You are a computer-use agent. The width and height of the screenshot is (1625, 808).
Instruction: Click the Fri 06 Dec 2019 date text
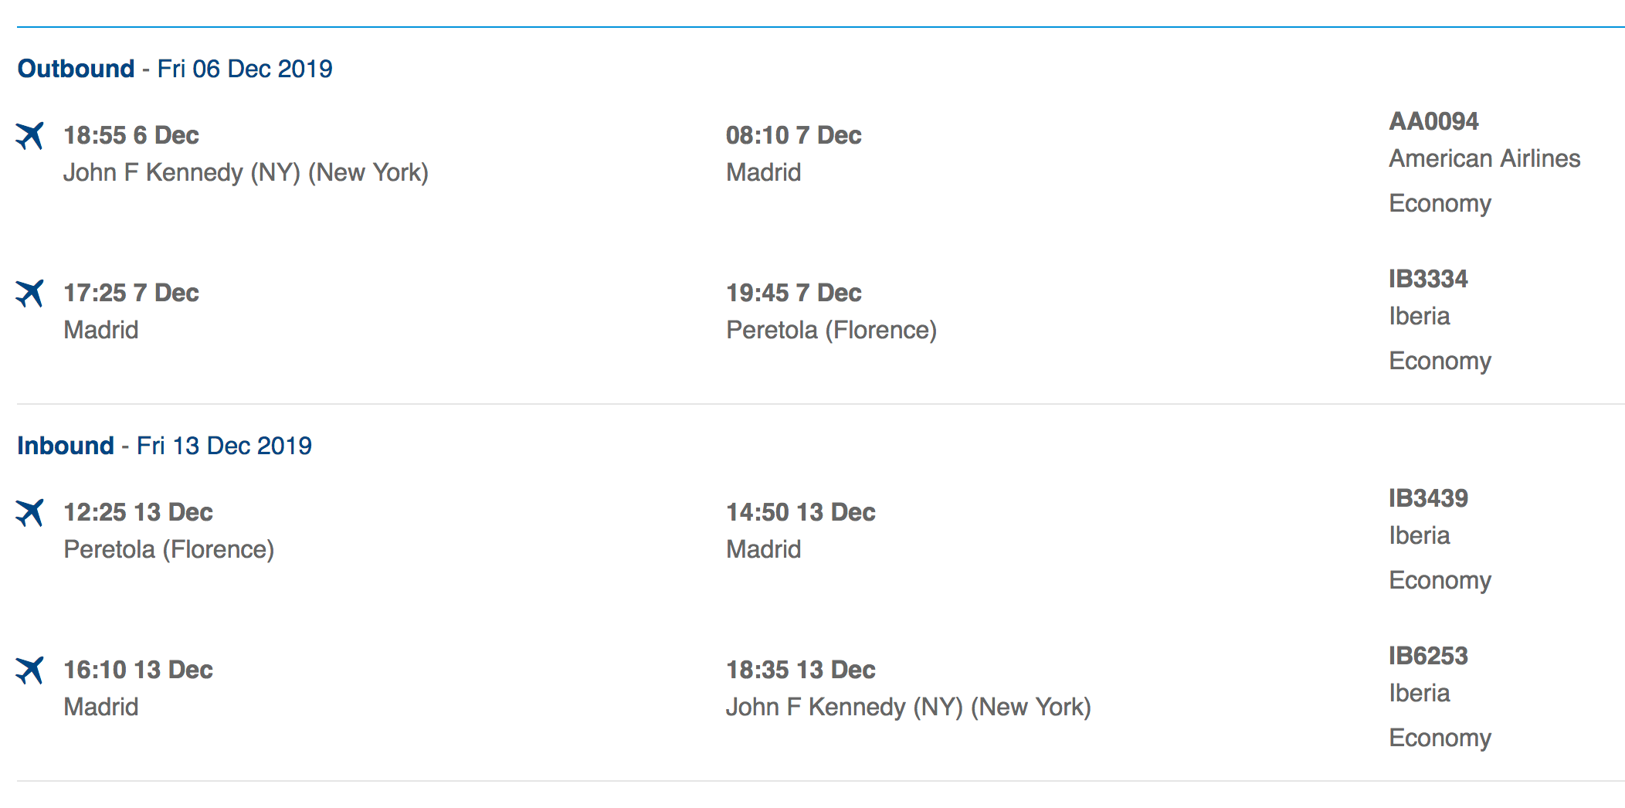[245, 69]
